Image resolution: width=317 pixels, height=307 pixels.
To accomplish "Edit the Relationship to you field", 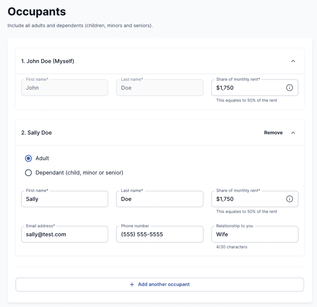I will 254,234.
